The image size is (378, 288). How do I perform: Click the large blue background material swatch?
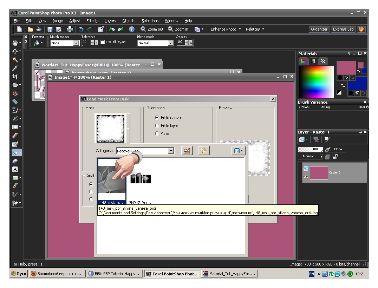357,83
